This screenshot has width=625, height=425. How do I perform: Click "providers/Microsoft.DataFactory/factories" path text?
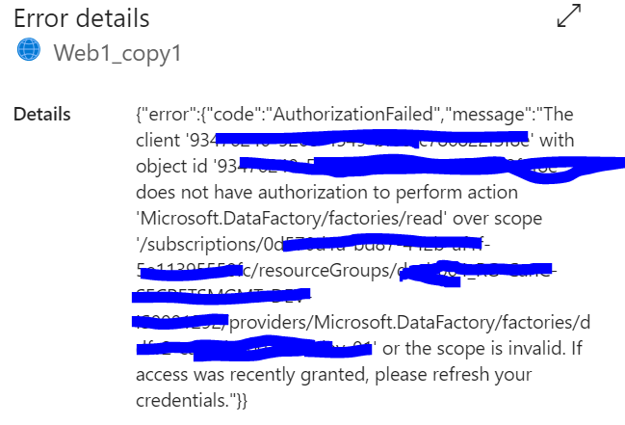pos(404,323)
